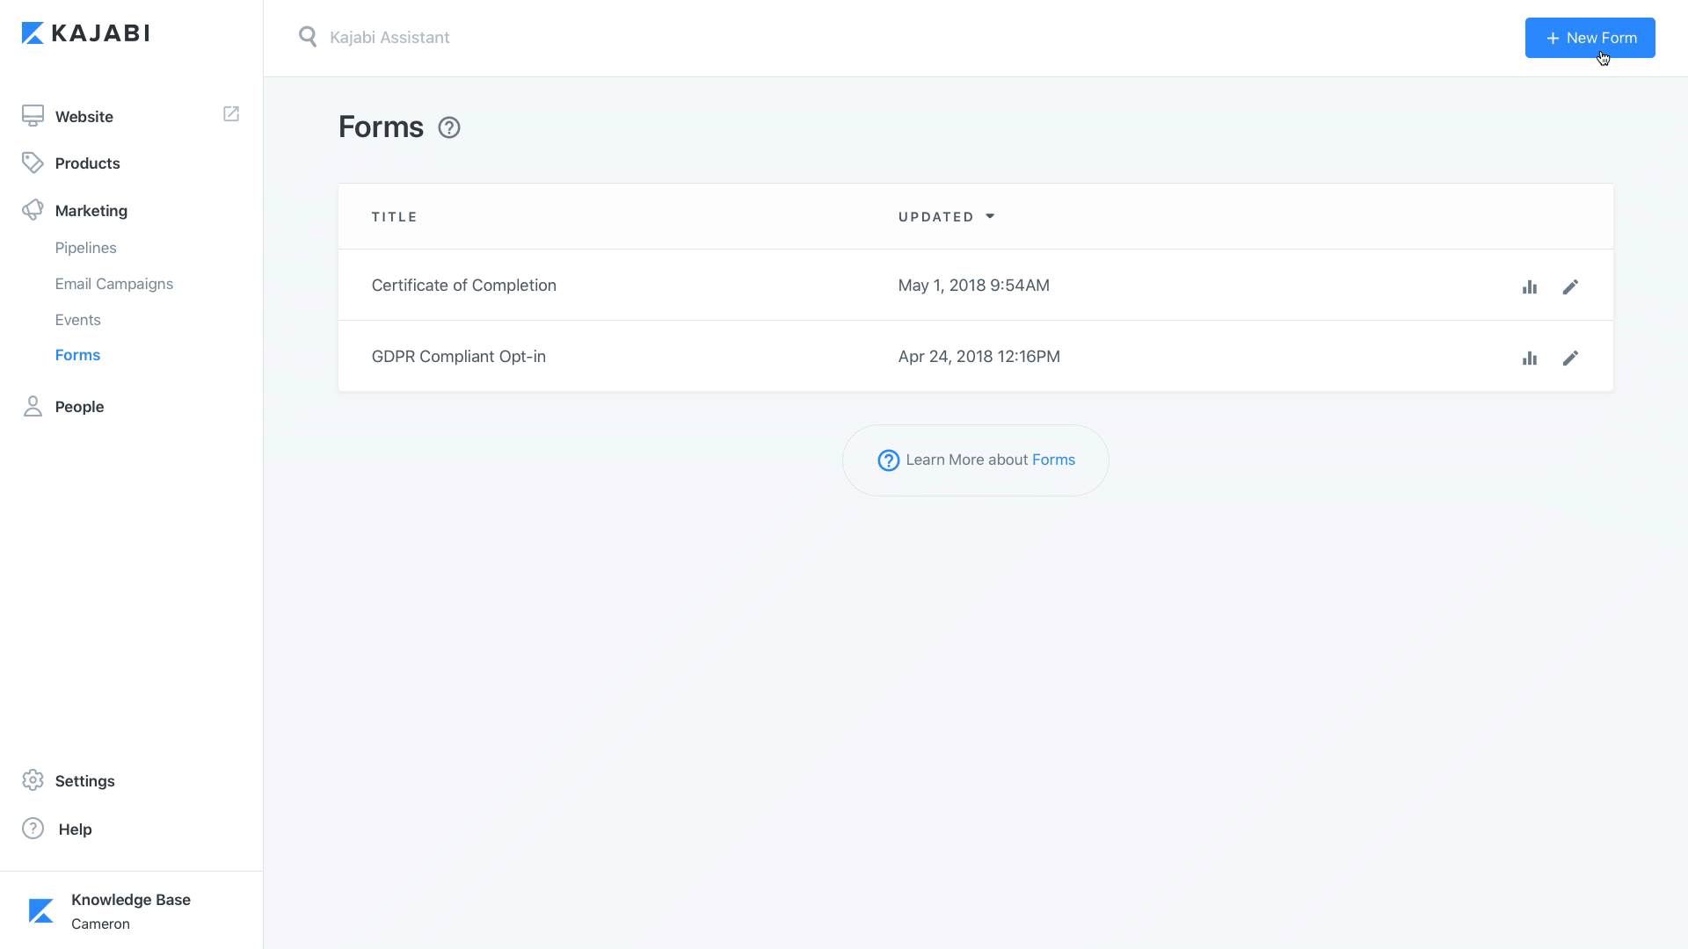The height and width of the screenshot is (949, 1688).
Task: Click the search magnifier icon
Action: click(308, 37)
